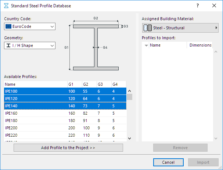Open the Profiles to Import sort arrow
The height and width of the screenshot is (170, 223).
pos(146,45)
